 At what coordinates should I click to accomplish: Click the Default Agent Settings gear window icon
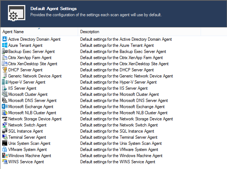click(x=17, y=13)
